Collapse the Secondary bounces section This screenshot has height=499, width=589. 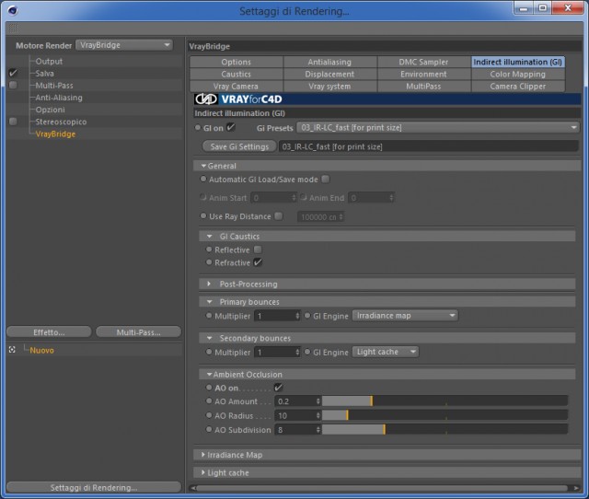(x=210, y=338)
